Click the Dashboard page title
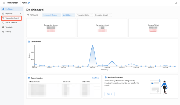180x105 pixels. [35, 10]
